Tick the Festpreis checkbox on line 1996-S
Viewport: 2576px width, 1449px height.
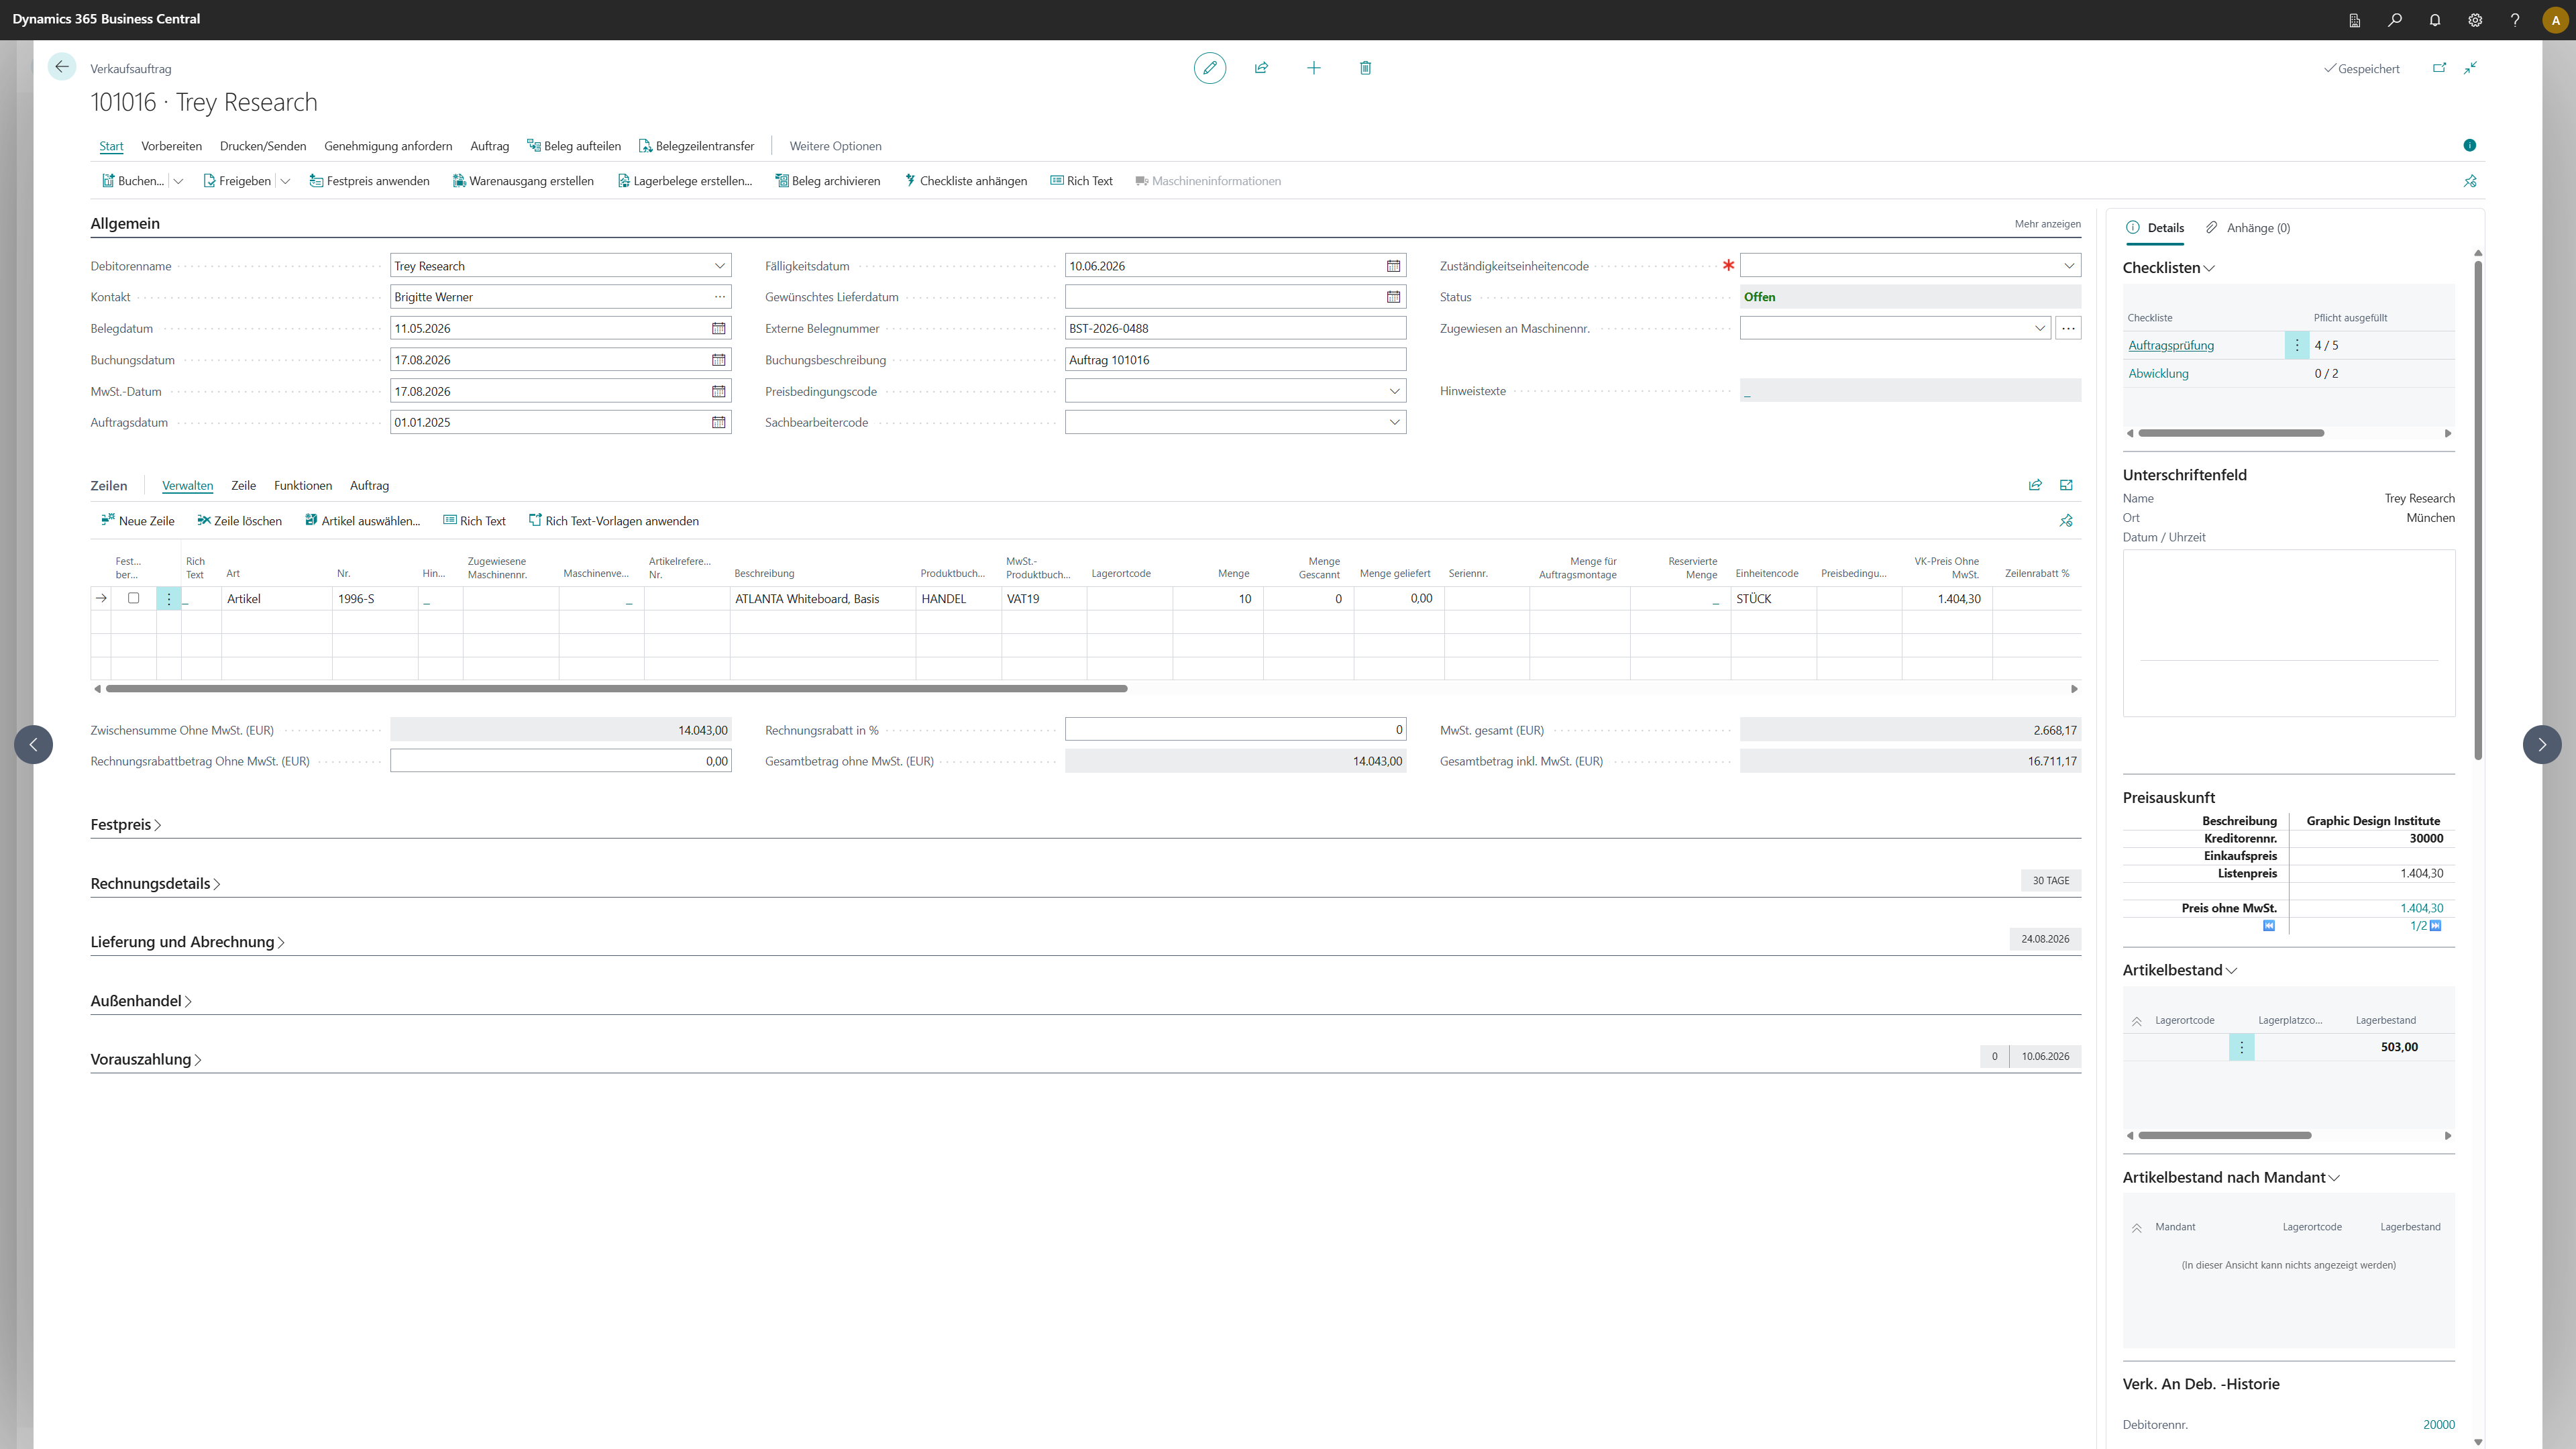pyautogui.click(x=133, y=598)
